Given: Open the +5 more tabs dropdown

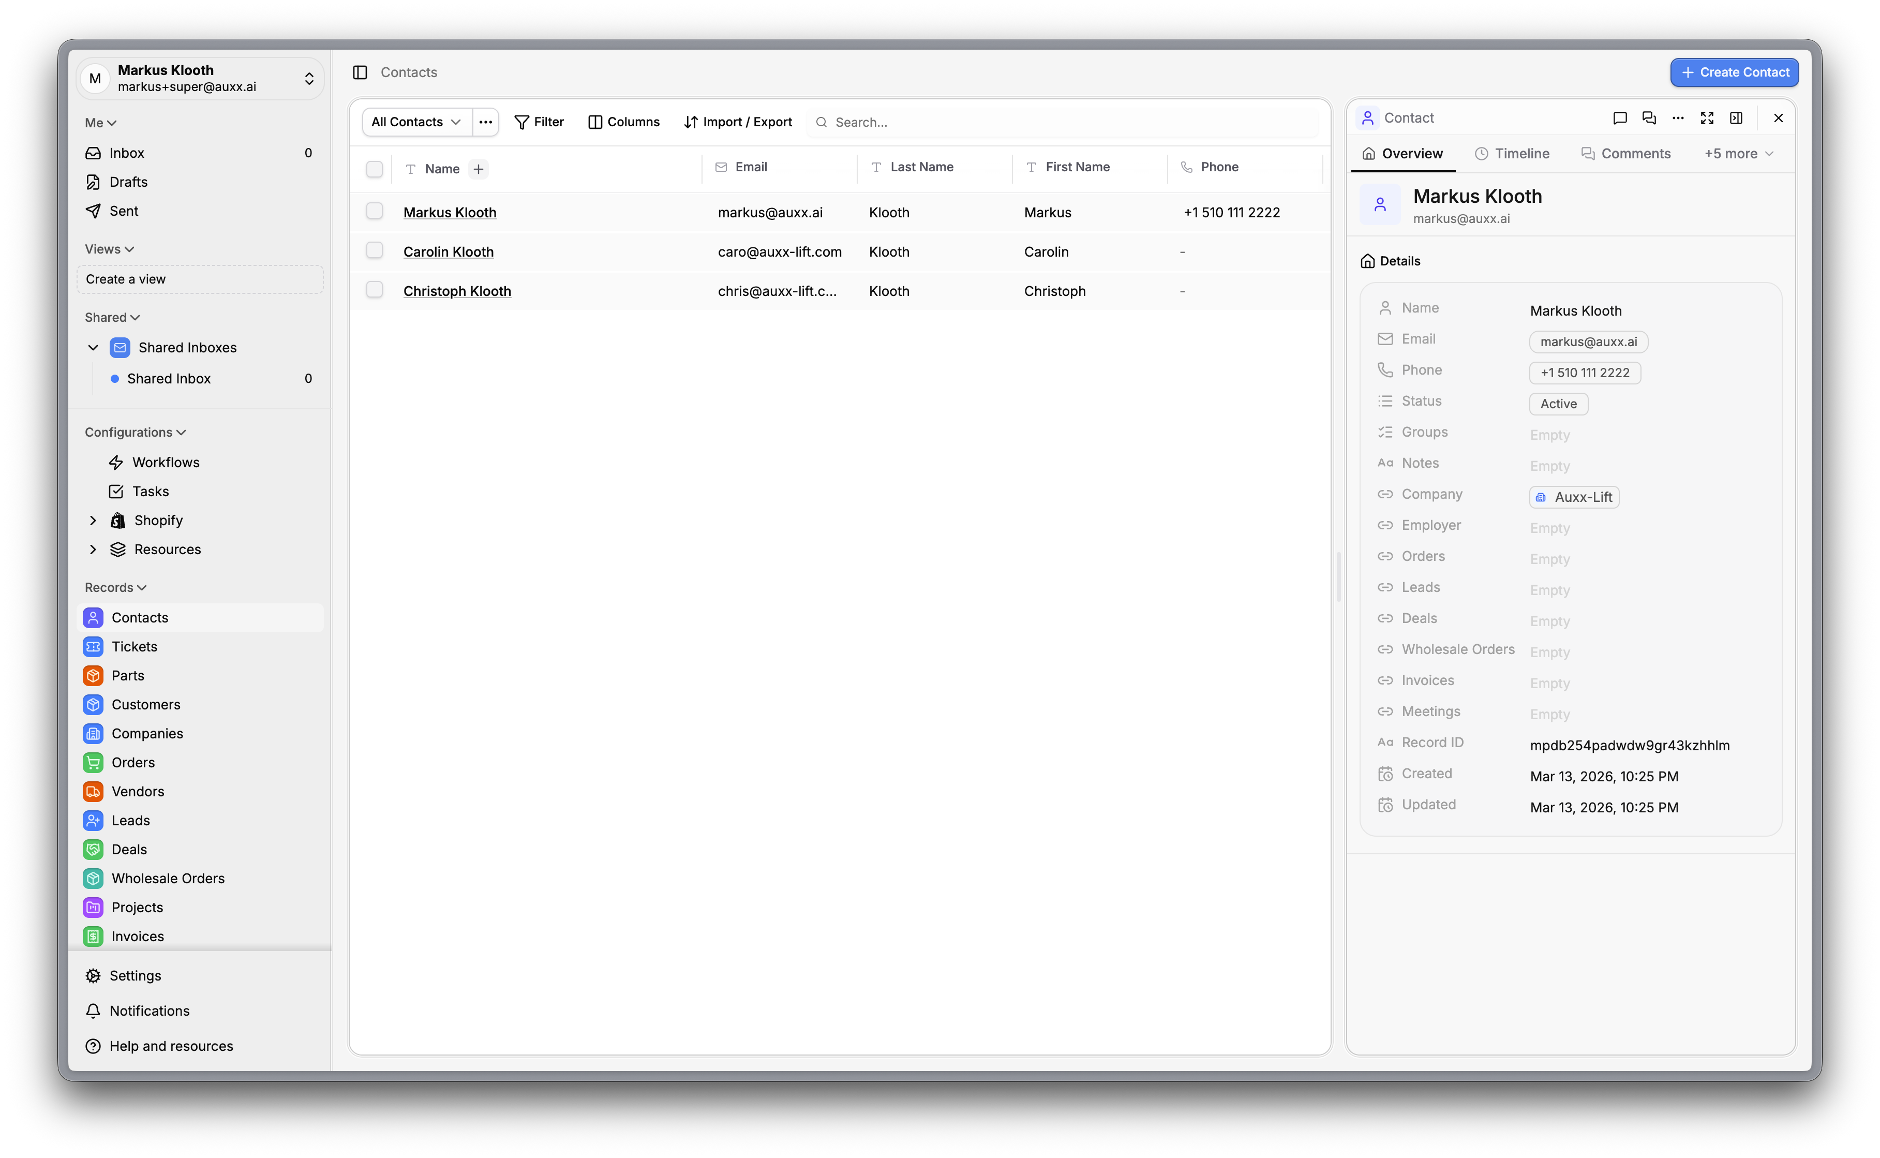Looking at the screenshot, I should (1738, 153).
